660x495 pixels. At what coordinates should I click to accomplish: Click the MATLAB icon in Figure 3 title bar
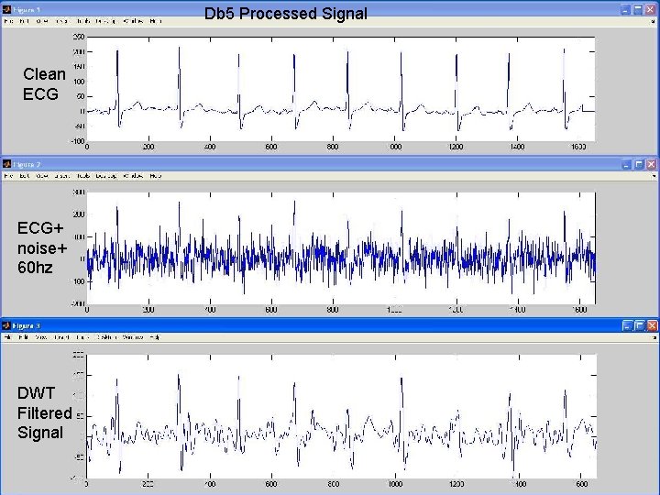pos(6,325)
